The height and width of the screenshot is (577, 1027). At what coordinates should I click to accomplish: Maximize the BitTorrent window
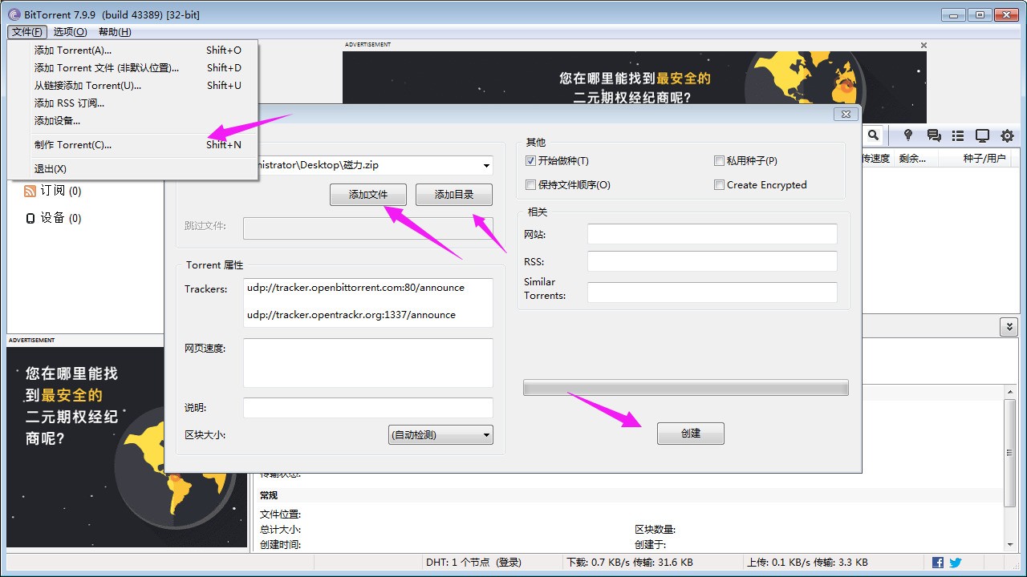tap(980, 14)
